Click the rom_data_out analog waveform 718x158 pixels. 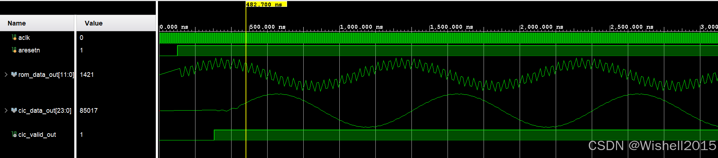click(439, 75)
